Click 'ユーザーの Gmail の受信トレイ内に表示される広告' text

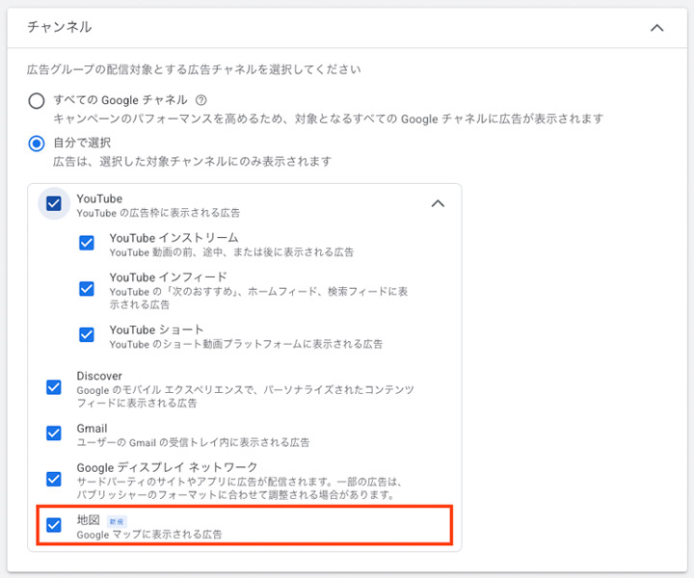[x=193, y=443]
